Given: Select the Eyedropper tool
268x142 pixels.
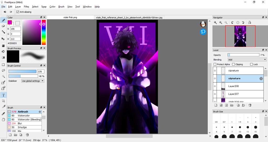Looking at the screenshot, I should [3, 113].
